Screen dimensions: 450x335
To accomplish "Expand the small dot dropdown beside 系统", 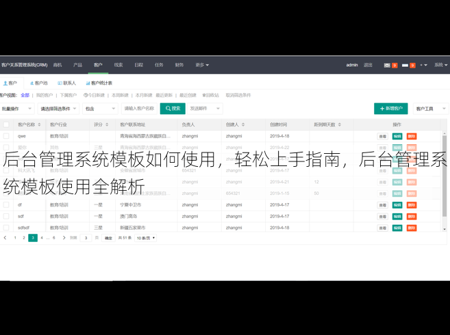I will (x=423, y=66).
